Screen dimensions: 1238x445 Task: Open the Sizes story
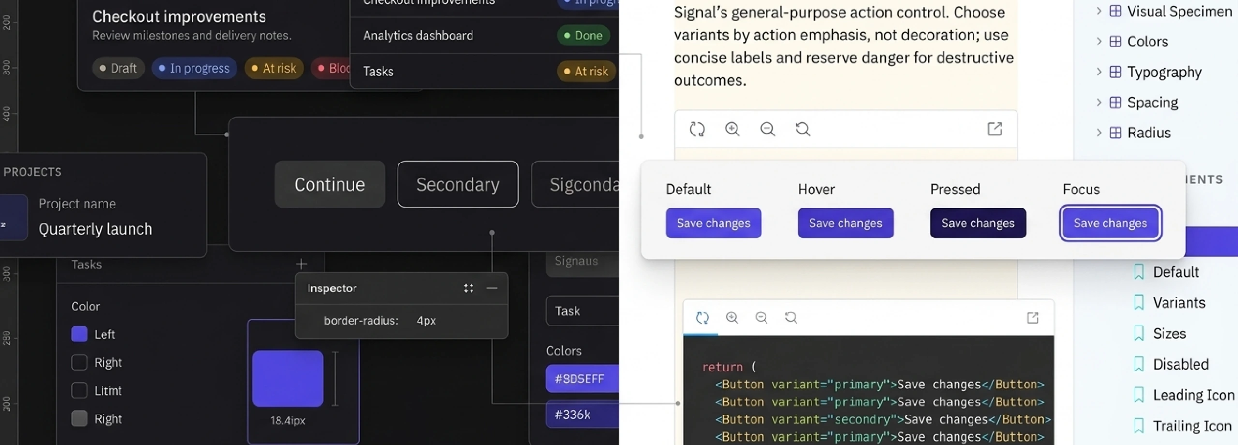1169,333
